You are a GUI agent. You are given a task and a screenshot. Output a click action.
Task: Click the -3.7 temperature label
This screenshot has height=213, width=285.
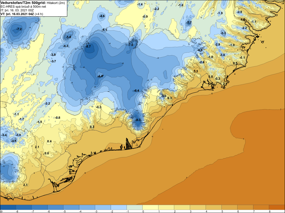tap(53, 62)
